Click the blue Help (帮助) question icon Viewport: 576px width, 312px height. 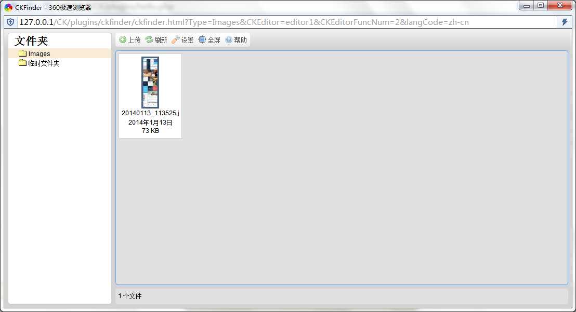coord(229,39)
